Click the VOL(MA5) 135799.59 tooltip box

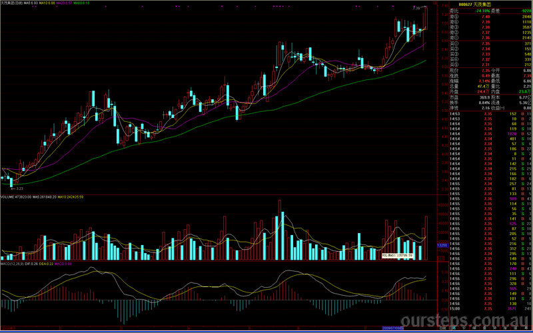point(397,255)
